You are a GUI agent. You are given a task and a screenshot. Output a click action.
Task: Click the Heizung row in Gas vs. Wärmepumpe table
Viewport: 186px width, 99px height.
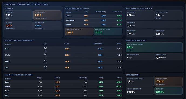coord(94,16)
